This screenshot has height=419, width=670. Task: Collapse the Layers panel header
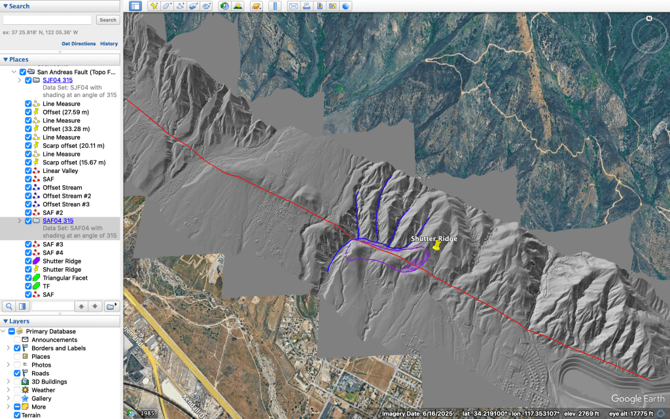pos(5,321)
